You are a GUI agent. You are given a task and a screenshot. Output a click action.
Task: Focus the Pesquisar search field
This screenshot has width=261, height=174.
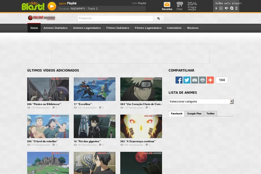tap(115, 18)
